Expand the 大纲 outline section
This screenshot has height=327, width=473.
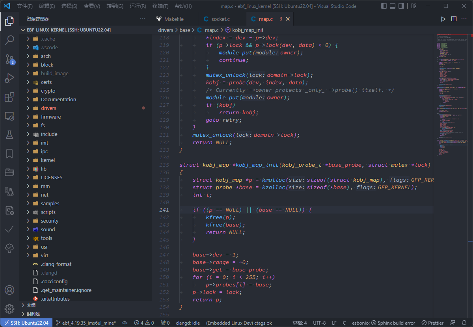click(31, 305)
